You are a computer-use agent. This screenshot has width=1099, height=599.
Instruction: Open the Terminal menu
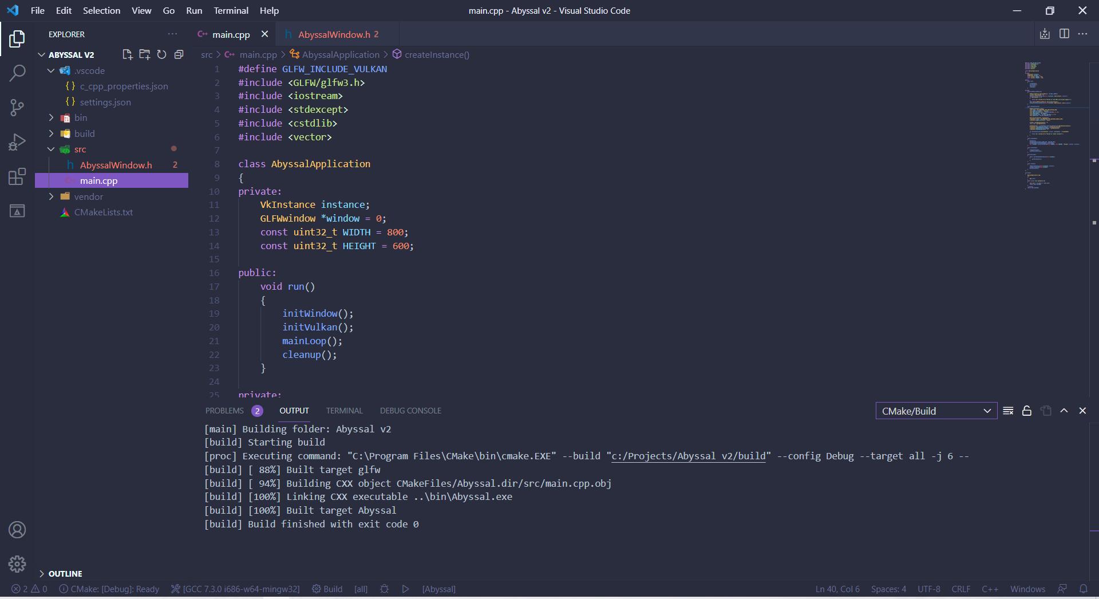click(x=231, y=10)
